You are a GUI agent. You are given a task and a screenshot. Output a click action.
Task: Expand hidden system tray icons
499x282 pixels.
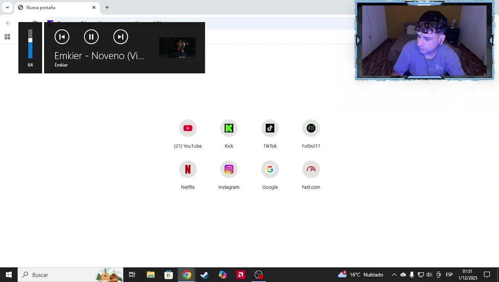point(394,275)
